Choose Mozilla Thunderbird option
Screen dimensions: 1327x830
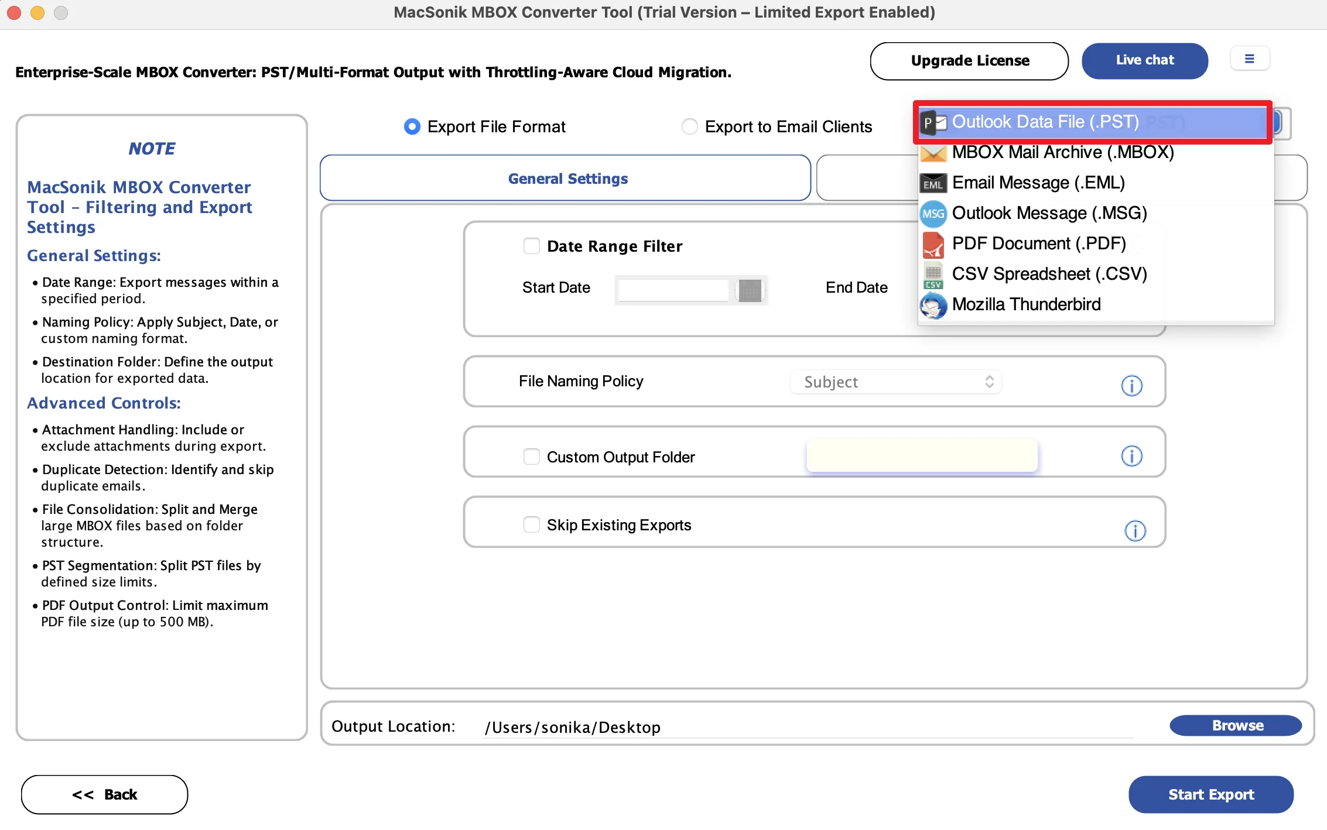pos(1095,304)
